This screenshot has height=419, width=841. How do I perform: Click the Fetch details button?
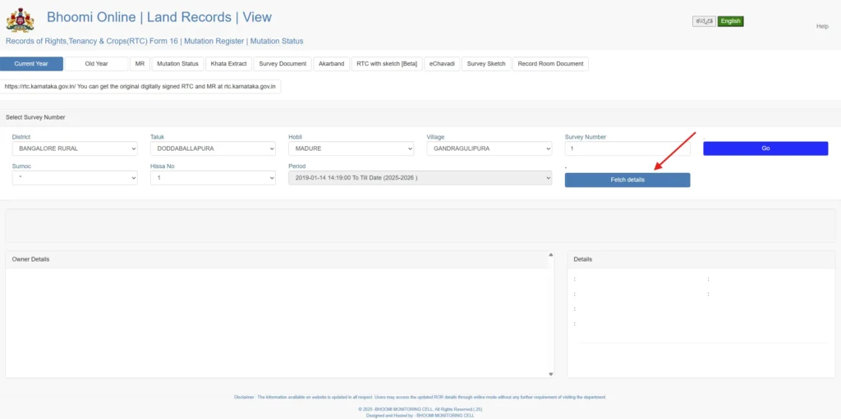click(627, 180)
